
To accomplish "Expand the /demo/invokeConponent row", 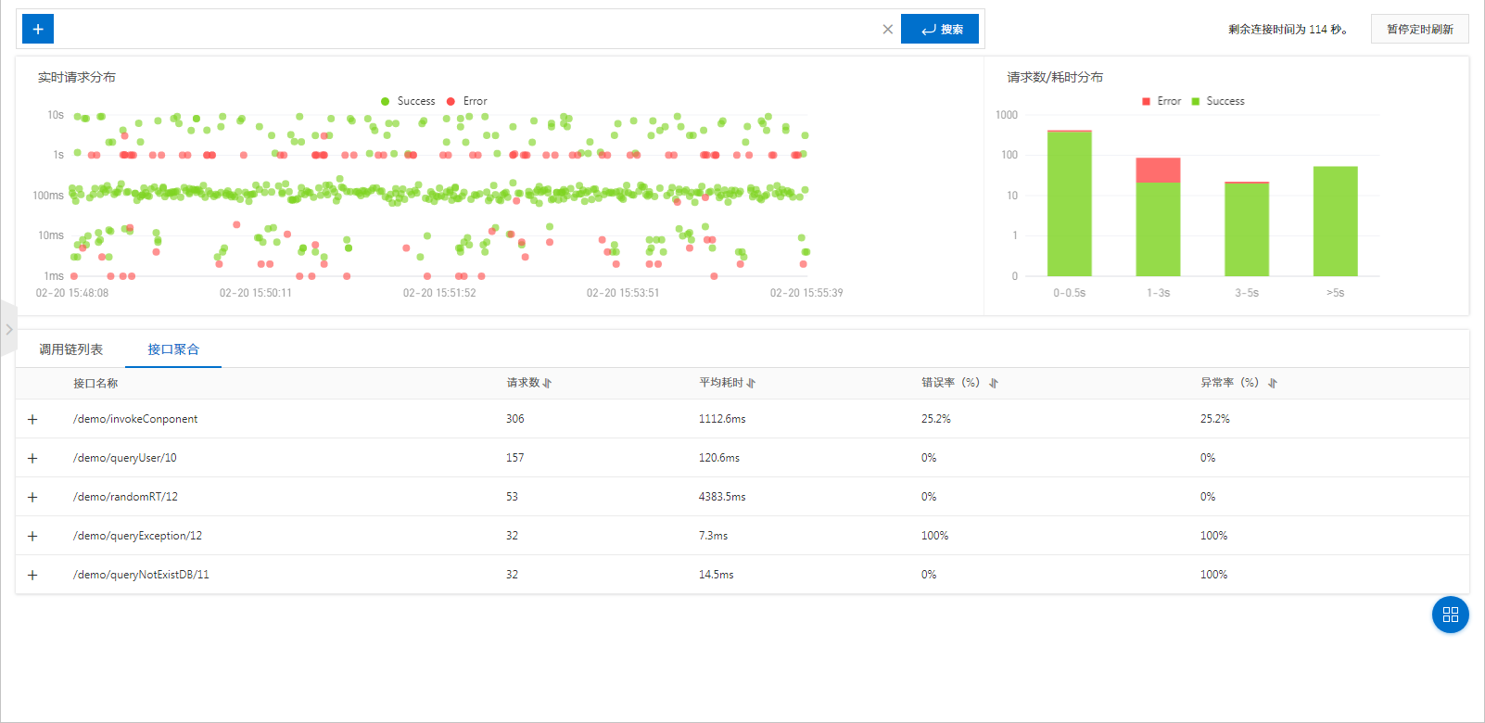I will click(x=32, y=419).
